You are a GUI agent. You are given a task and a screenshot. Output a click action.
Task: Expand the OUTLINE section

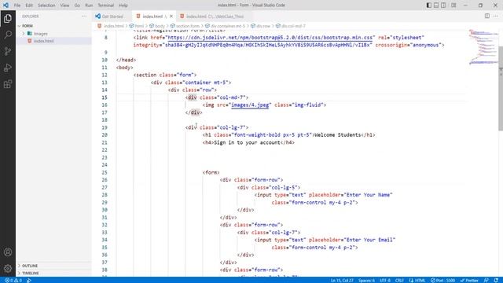[54, 266]
